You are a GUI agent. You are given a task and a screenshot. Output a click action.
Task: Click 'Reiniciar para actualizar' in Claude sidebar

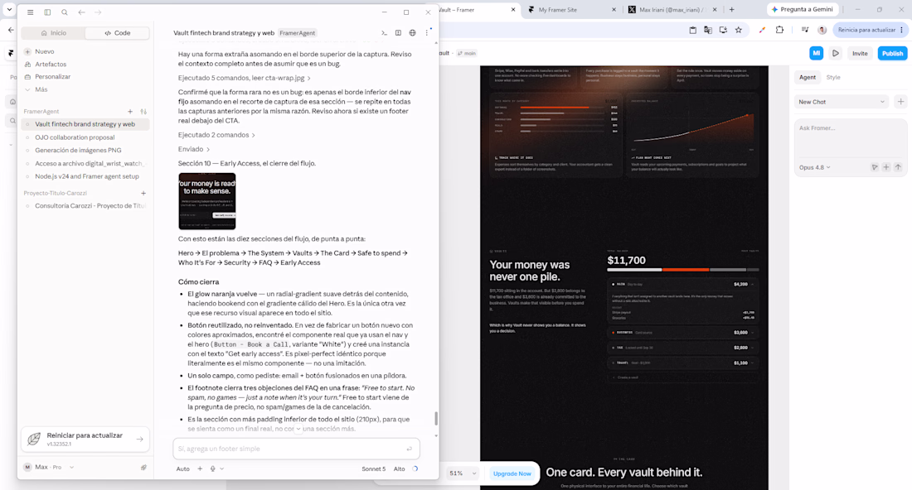85,440
